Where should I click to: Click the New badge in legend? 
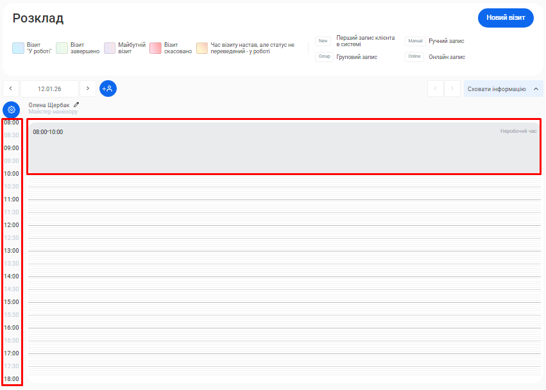pos(323,41)
